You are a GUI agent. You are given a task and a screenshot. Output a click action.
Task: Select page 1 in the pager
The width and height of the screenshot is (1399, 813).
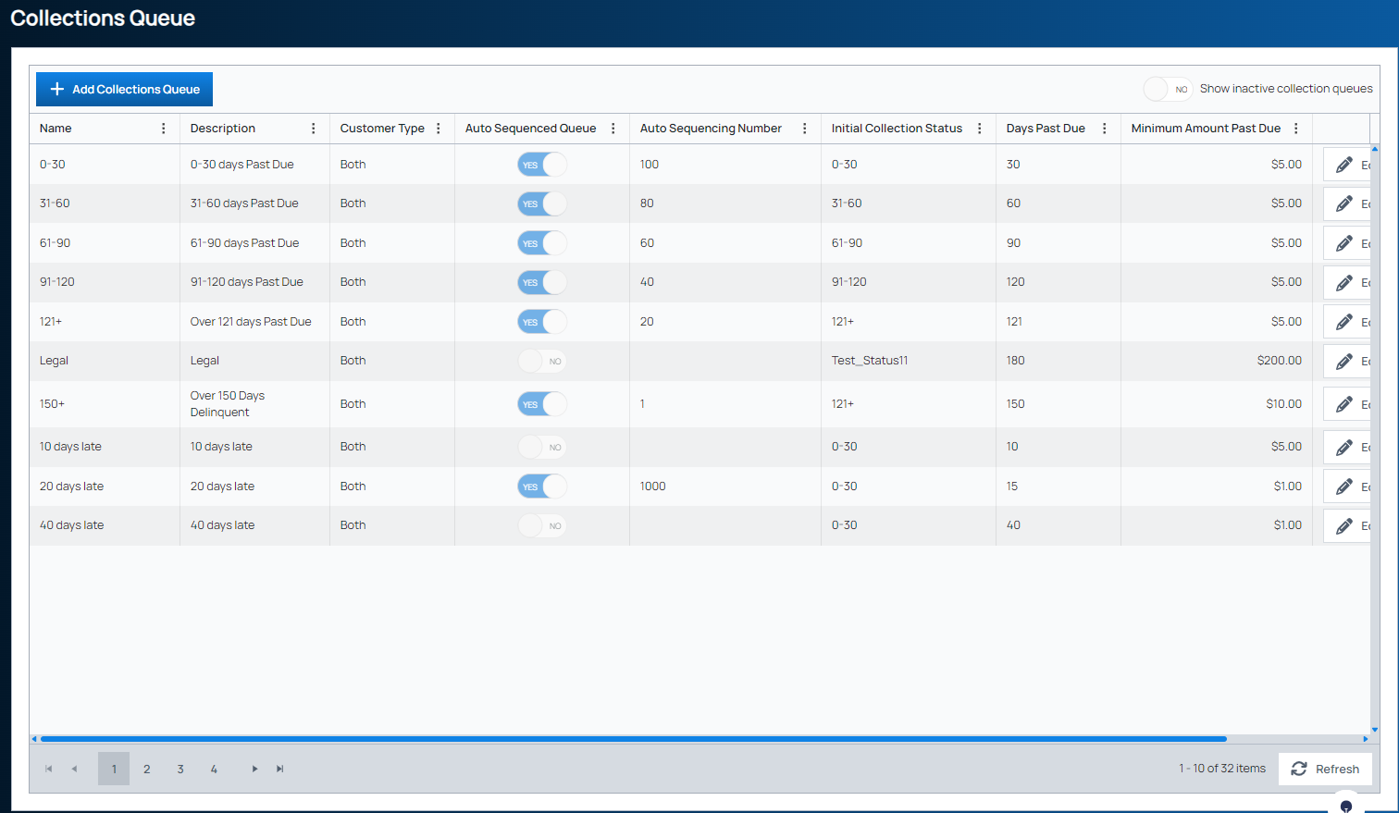pos(114,769)
